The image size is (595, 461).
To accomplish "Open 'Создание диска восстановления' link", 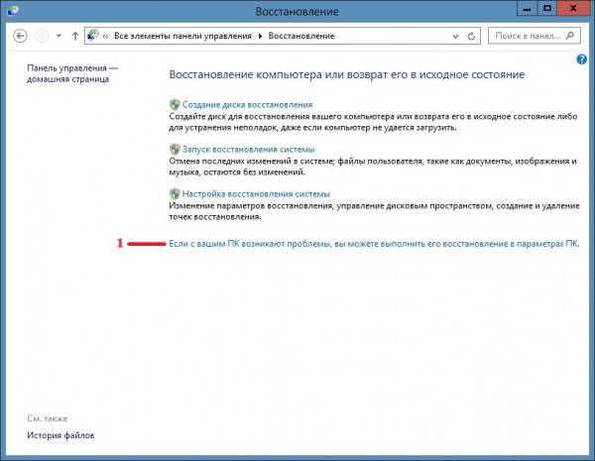I will (x=247, y=104).
